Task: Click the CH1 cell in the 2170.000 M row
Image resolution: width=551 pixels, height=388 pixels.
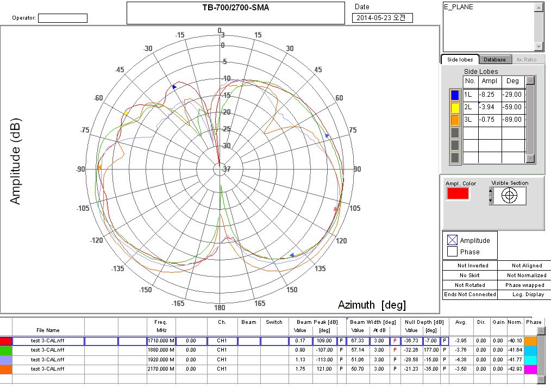Action: coord(222,369)
